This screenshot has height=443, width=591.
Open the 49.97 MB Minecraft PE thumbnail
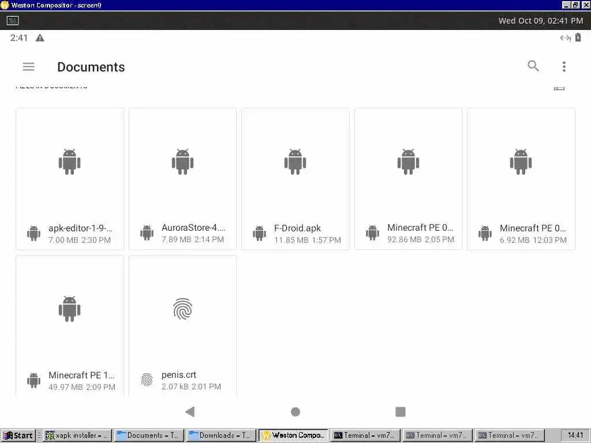(70, 309)
